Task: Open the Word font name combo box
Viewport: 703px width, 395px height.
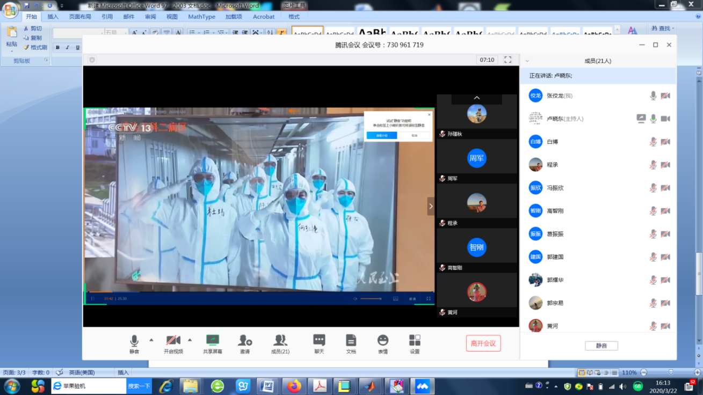Action: (78, 33)
